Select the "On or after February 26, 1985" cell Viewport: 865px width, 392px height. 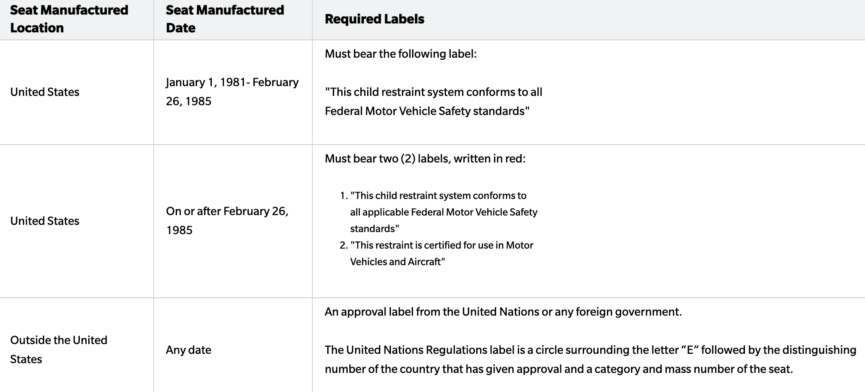227,221
